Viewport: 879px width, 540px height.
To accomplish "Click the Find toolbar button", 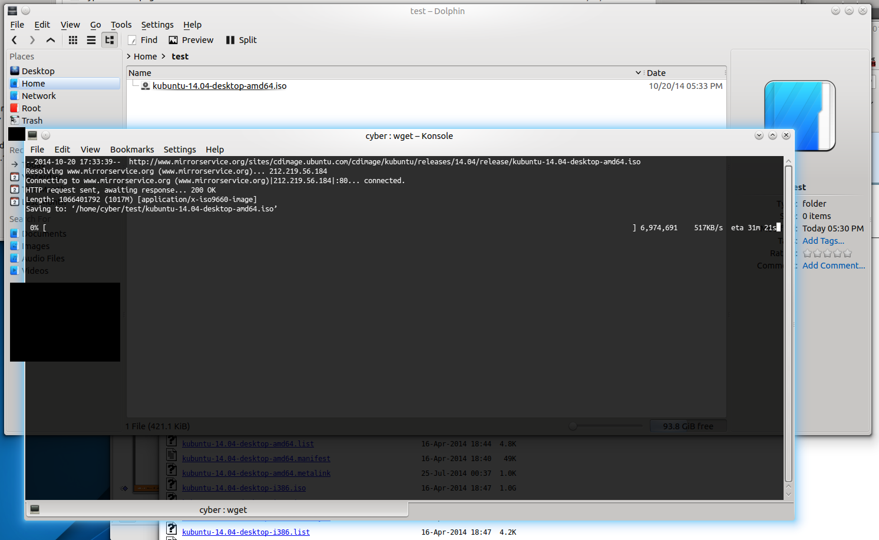I will coord(143,40).
